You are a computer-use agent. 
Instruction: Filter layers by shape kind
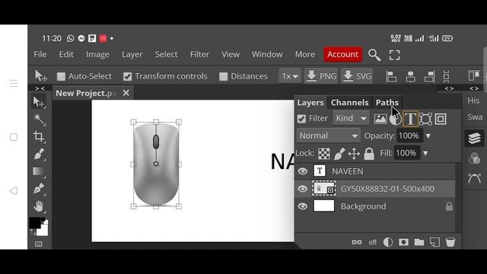click(x=425, y=119)
